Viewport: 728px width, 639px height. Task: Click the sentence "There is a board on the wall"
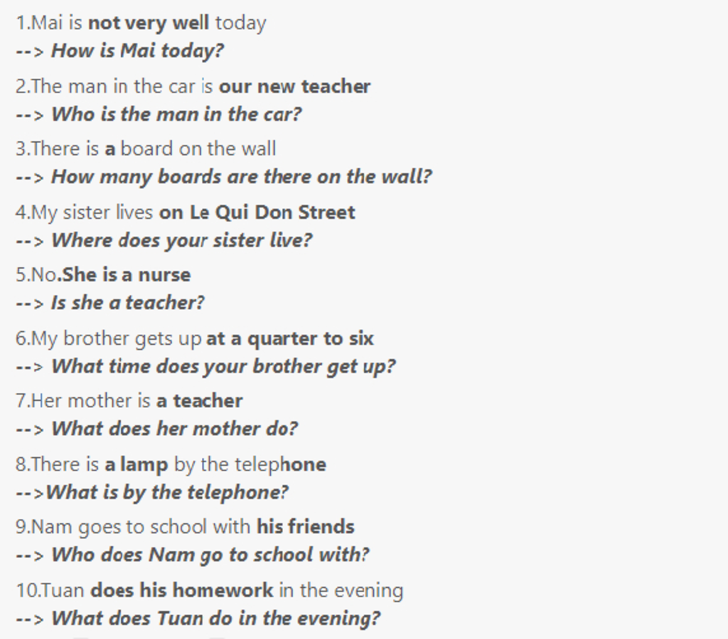pyautogui.click(x=146, y=149)
